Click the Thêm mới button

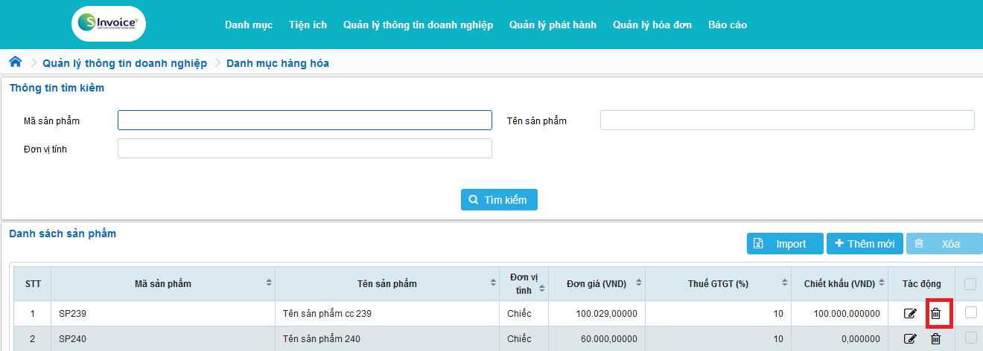[x=864, y=244]
